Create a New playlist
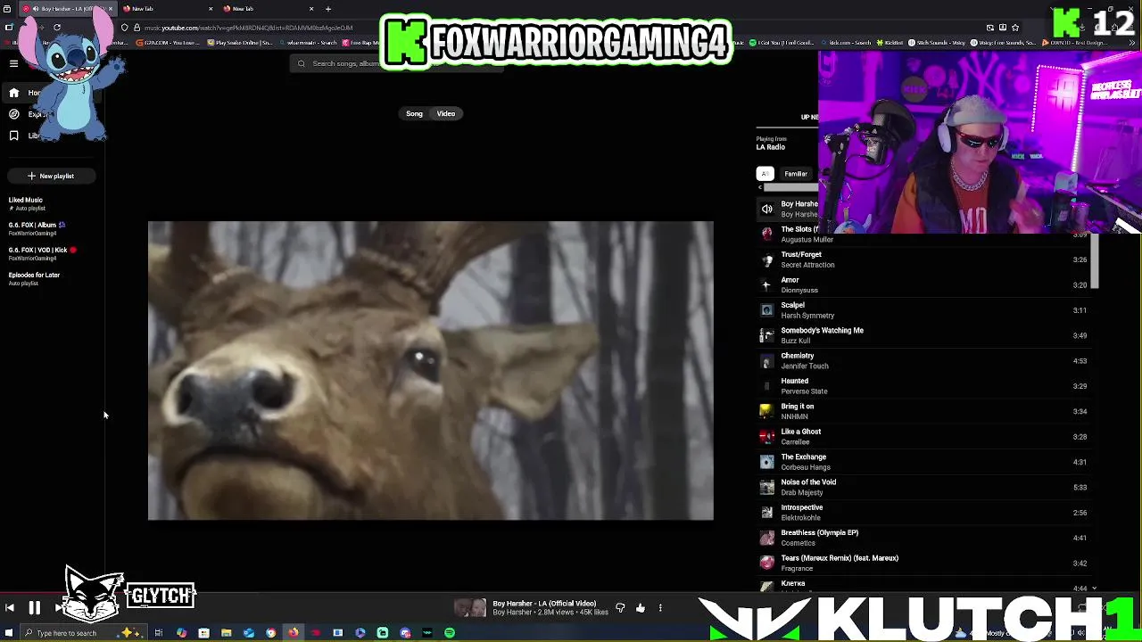Image resolution: width=1142 pixels, height=642 pixels. tap(50, 176)
